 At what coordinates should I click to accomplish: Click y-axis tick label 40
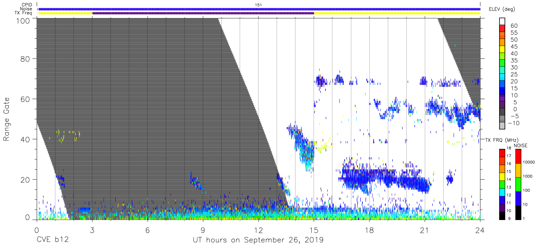[25, 139]
